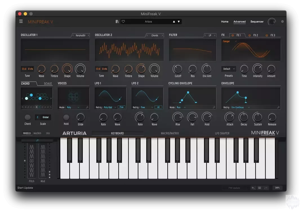Toggle the voices Hold button
The height and width of the screenshot is (212, 302).
point(66,117)
